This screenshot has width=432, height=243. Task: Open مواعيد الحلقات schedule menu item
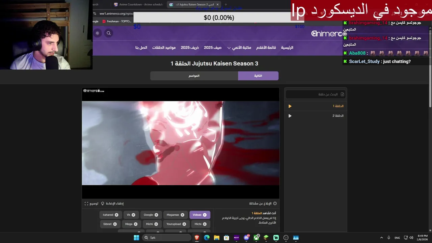click(x=164, y=48)
